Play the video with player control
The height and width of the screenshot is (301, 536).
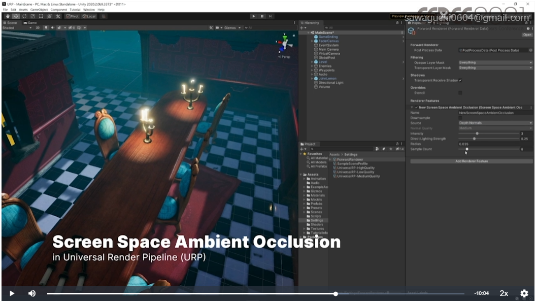point(12,293)
